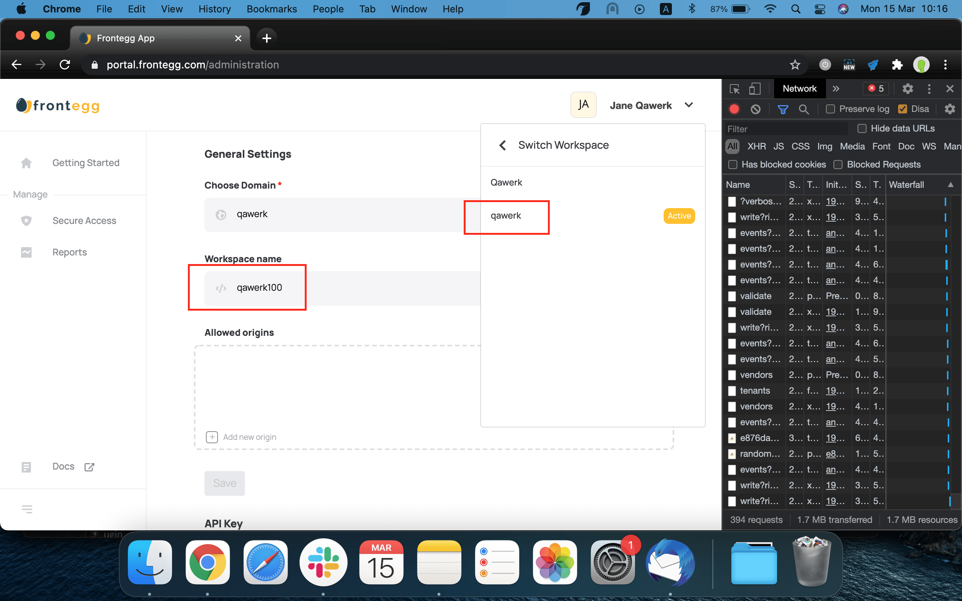Expand the DevTools panel switcher arrow

[x=836, y=89]
